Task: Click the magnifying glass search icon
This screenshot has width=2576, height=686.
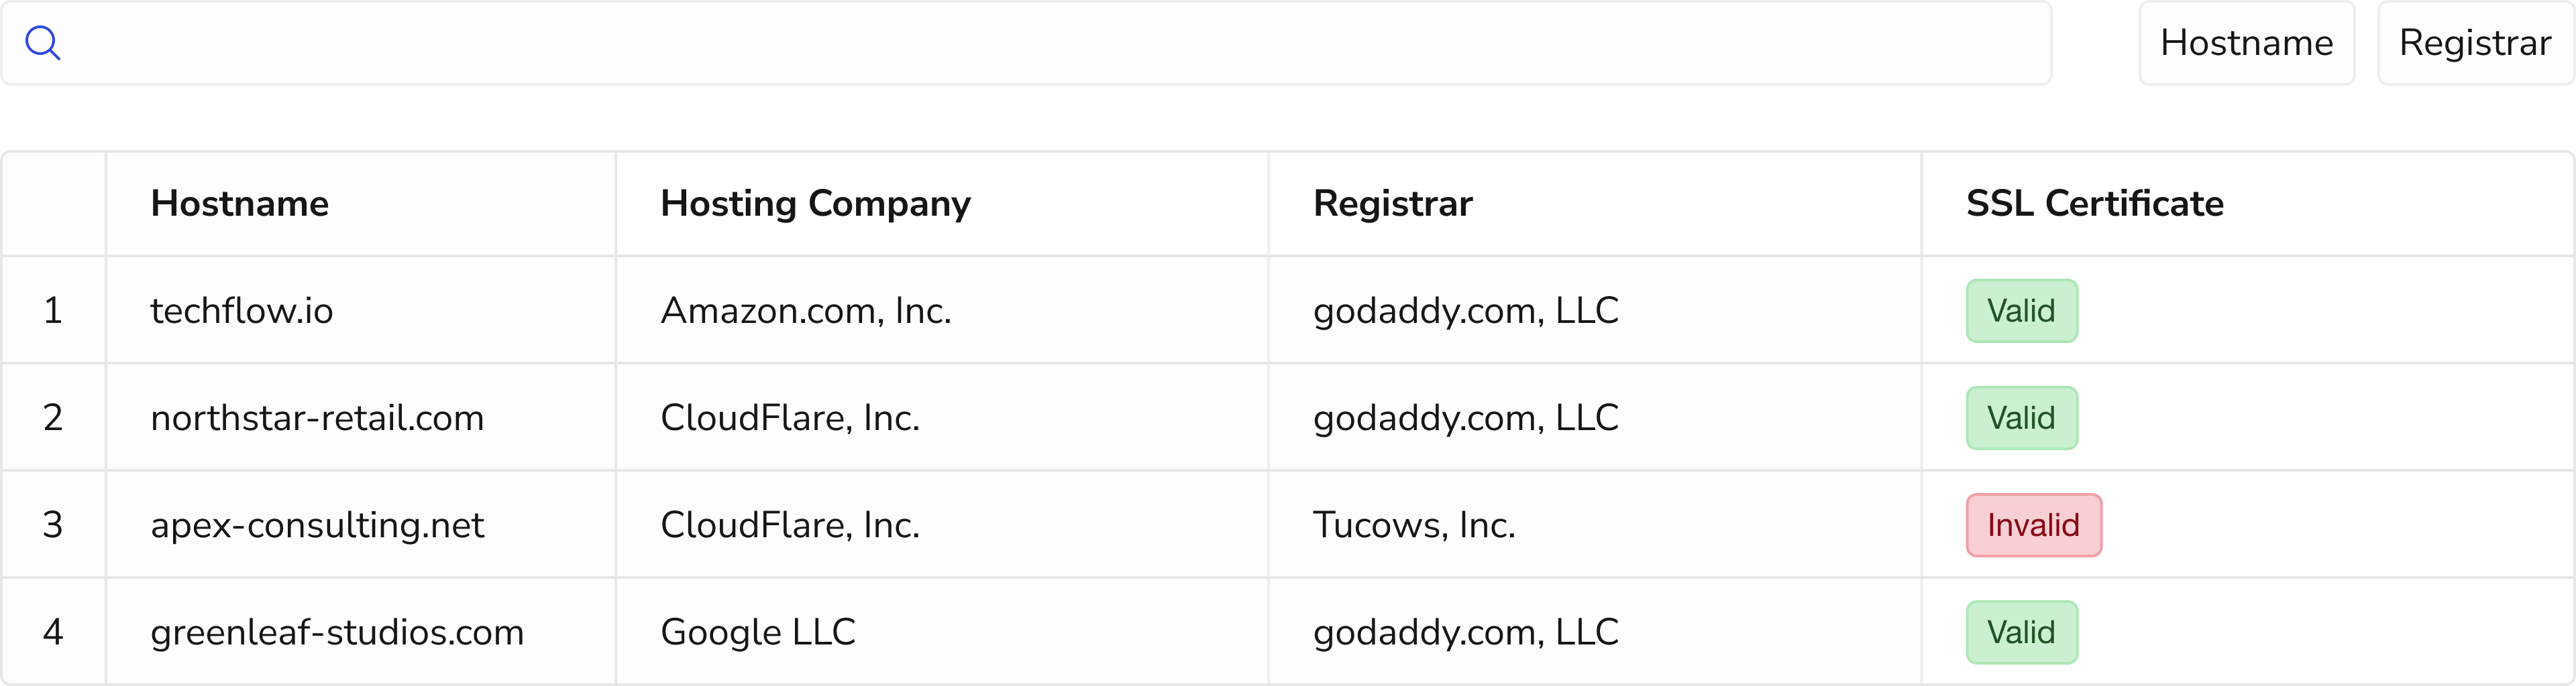Action: point(44,43)
